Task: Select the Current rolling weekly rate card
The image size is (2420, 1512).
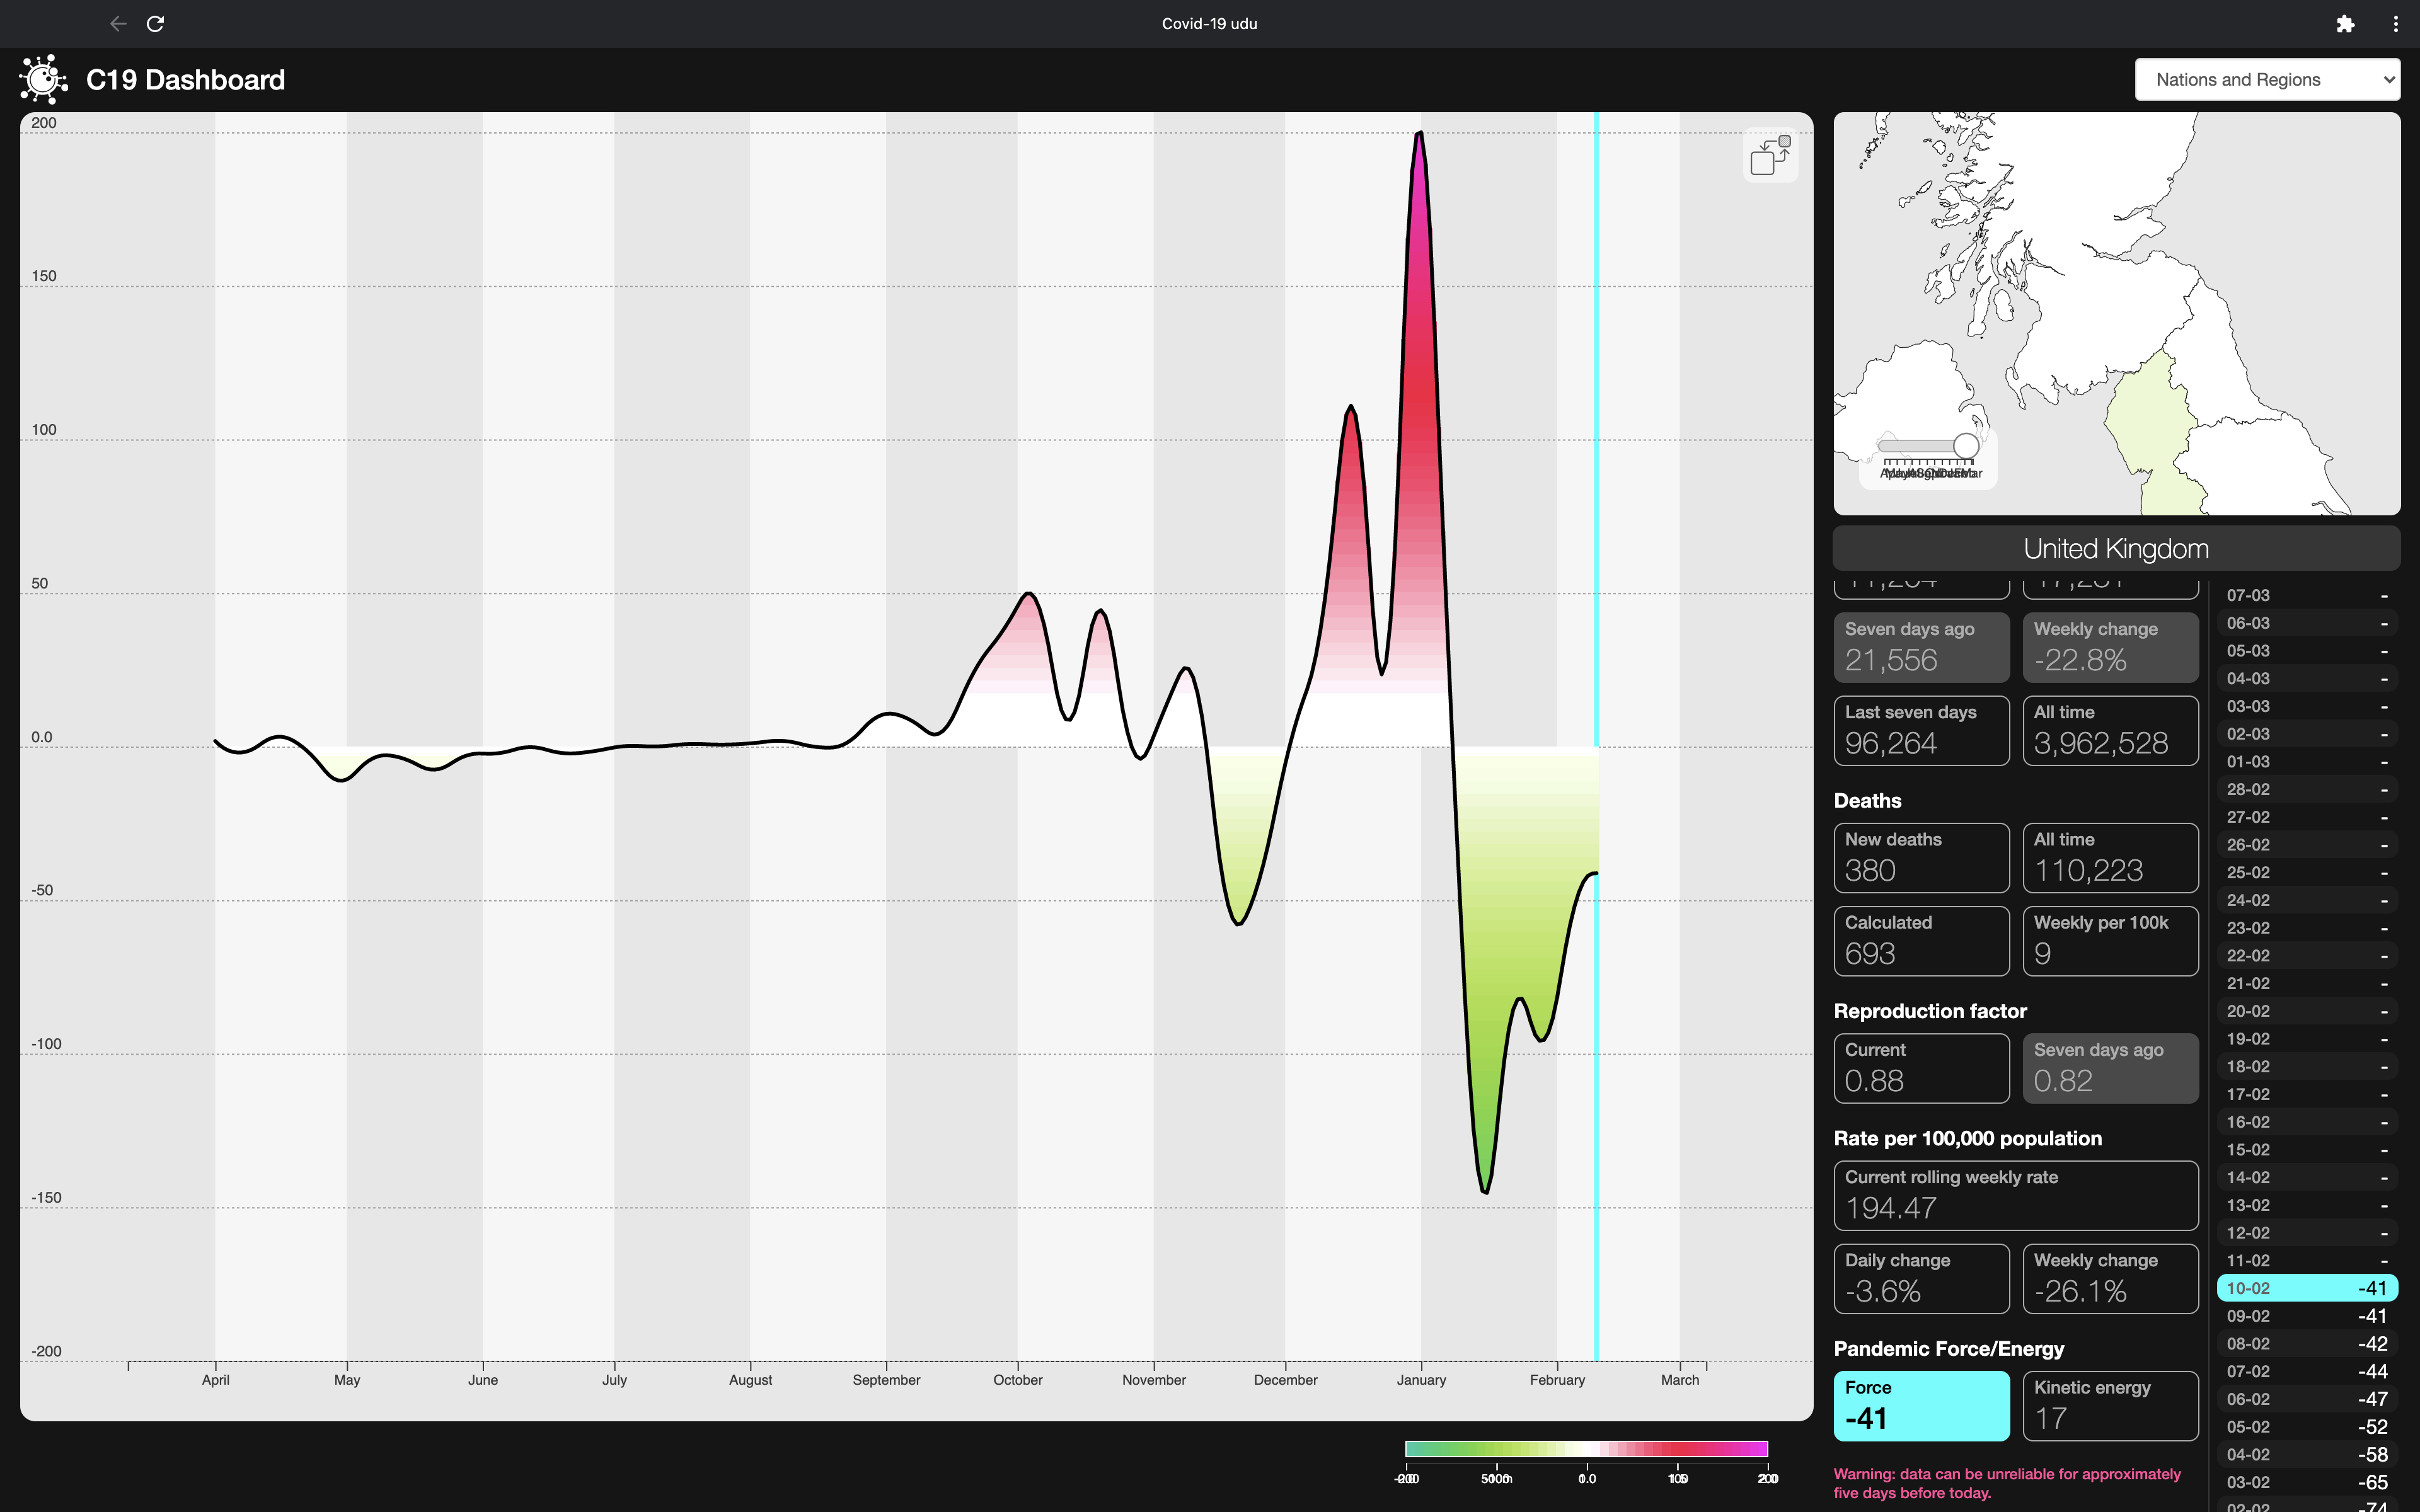Action: pos(2016,1195)
